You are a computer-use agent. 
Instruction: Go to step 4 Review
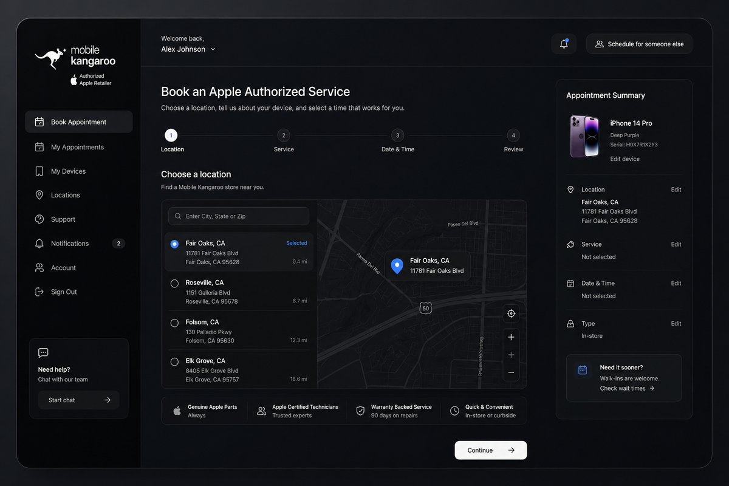pos(513,141)
